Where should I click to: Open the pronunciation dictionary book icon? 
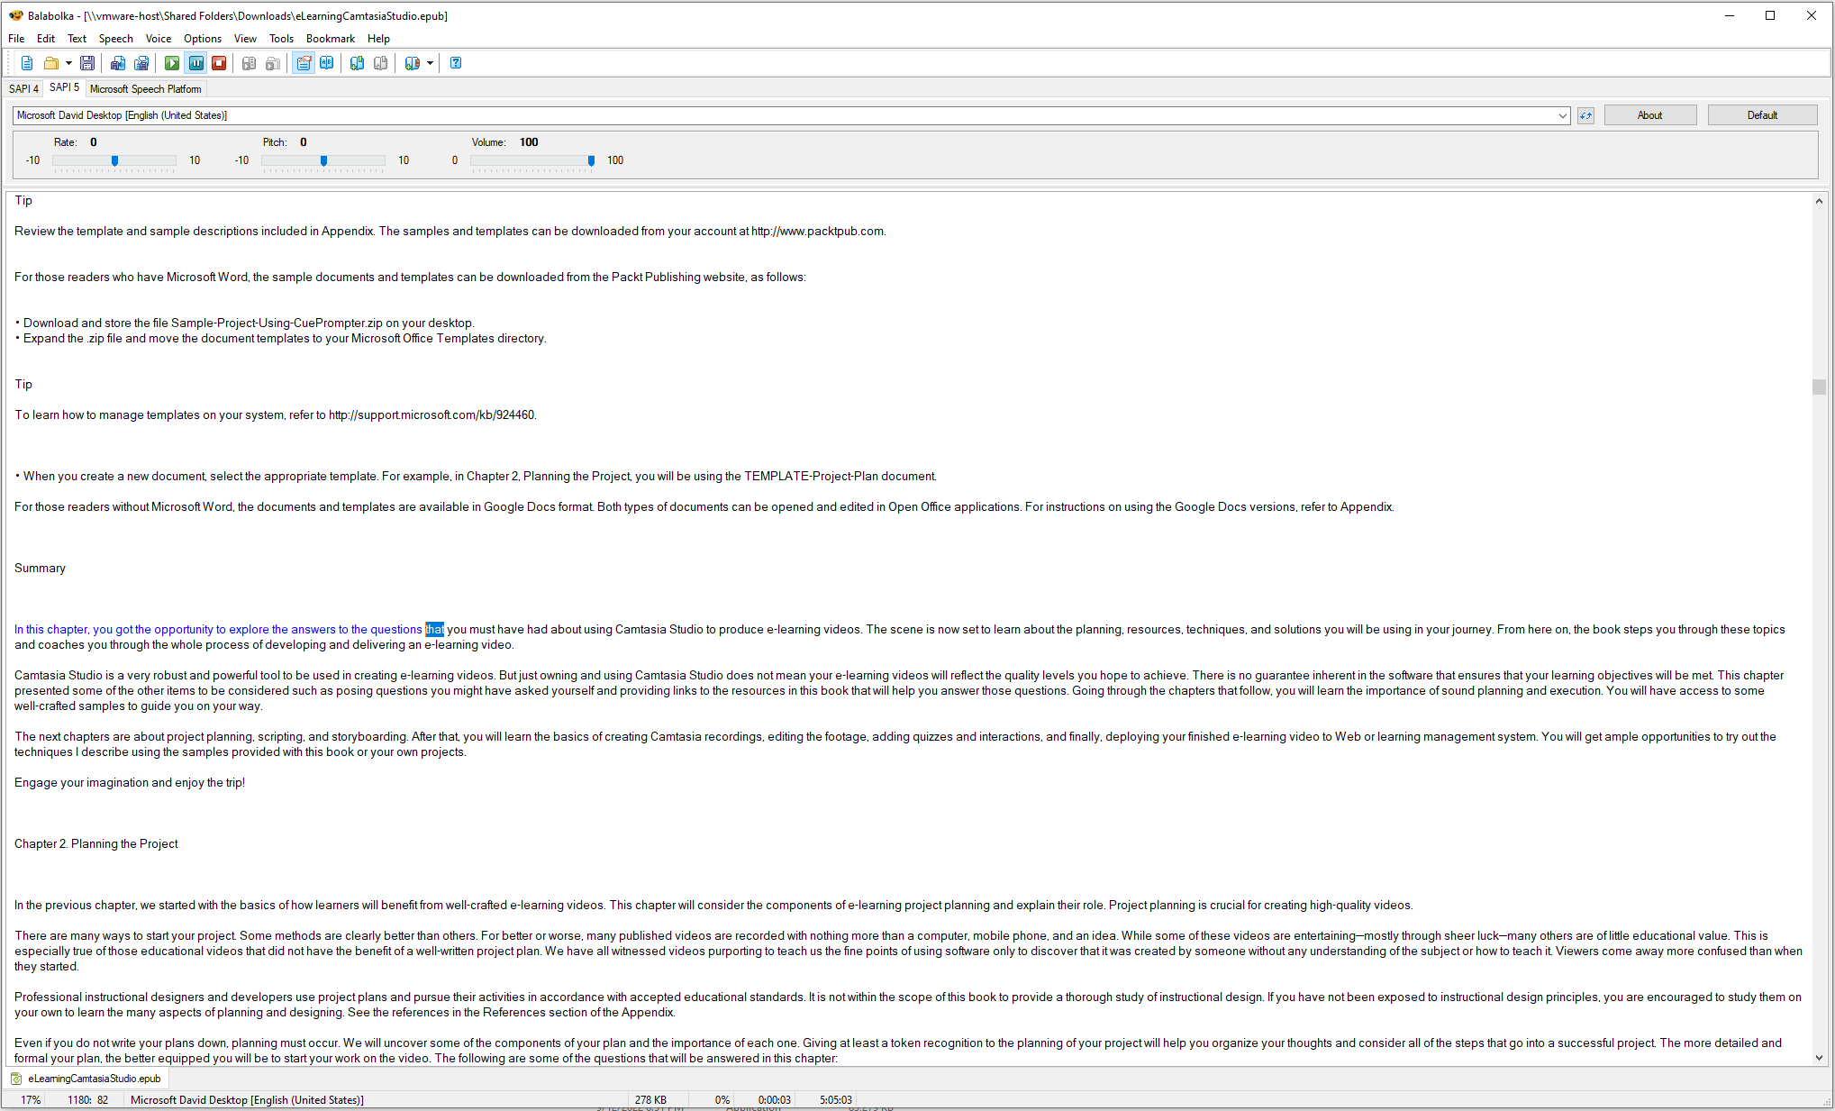pyautogui.click(x=327, y=63)
